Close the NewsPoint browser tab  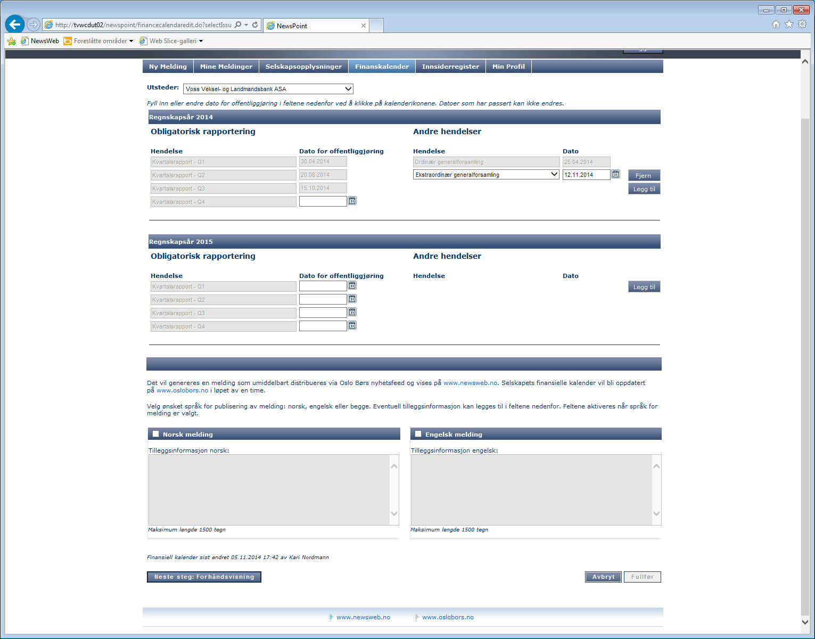364,26
